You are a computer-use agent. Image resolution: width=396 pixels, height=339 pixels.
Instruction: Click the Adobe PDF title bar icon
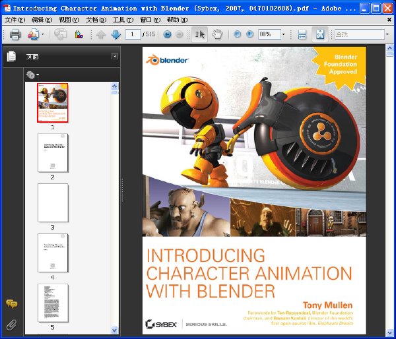(7, 8)
